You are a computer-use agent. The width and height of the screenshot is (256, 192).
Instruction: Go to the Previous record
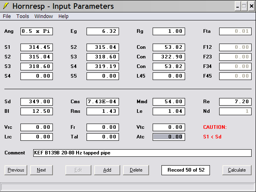pos(16,170)
